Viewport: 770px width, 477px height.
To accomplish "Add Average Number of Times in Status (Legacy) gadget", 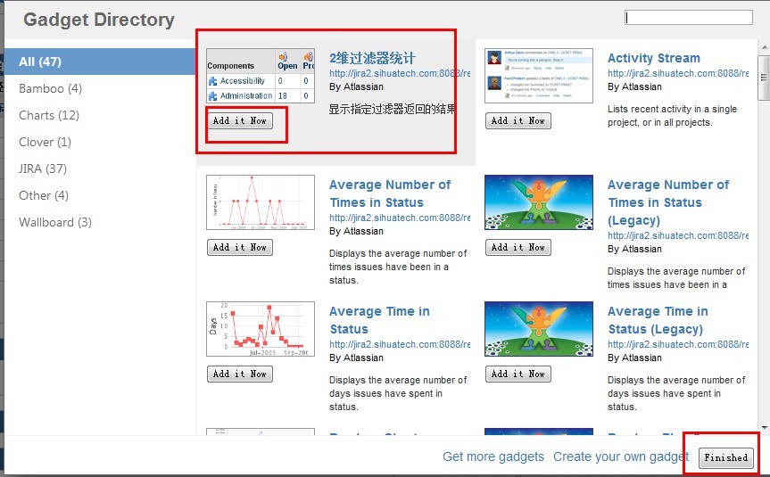I will coord(518,247).
